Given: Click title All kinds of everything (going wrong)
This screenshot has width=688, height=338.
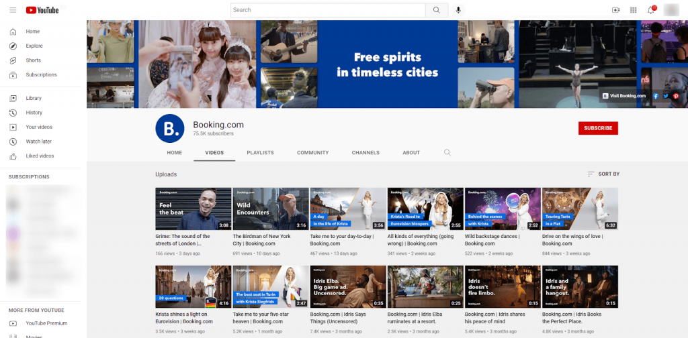Looking at the screenshot, I should [x=421, y=240].
